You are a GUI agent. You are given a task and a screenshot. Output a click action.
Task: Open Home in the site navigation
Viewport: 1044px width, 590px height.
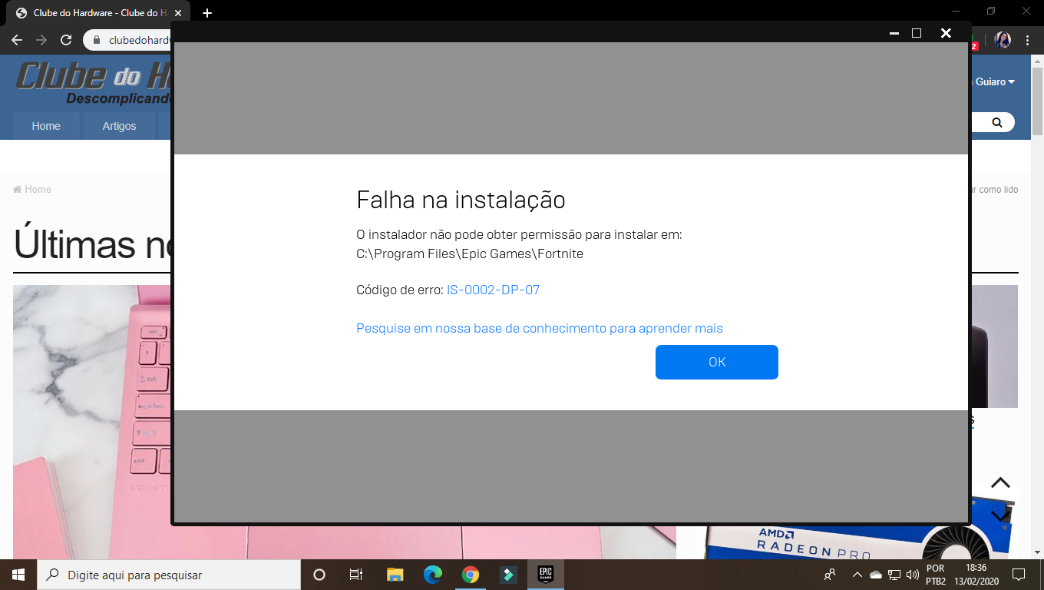(46, 126)
